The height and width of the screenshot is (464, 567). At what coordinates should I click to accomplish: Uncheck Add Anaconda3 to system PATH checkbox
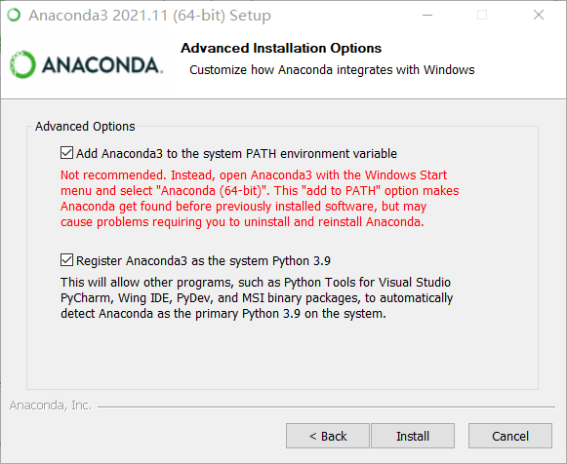tap(67, 153)
